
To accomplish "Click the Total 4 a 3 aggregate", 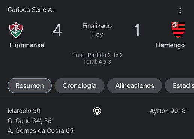I will (97, 62).
